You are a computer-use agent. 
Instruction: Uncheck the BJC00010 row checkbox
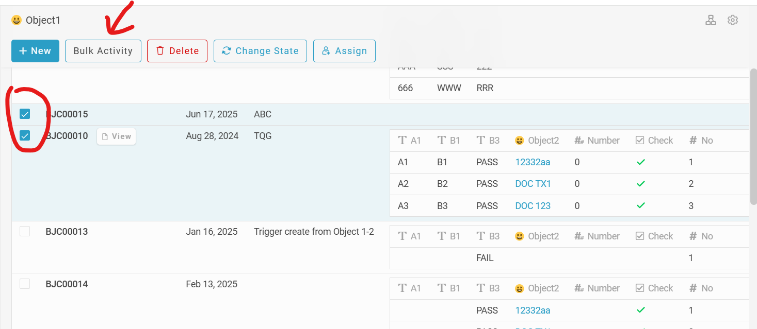coord(25,135)
